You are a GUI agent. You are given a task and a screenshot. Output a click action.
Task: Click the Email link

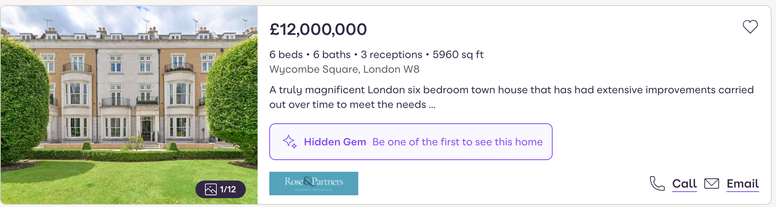[x=742, y=184]
